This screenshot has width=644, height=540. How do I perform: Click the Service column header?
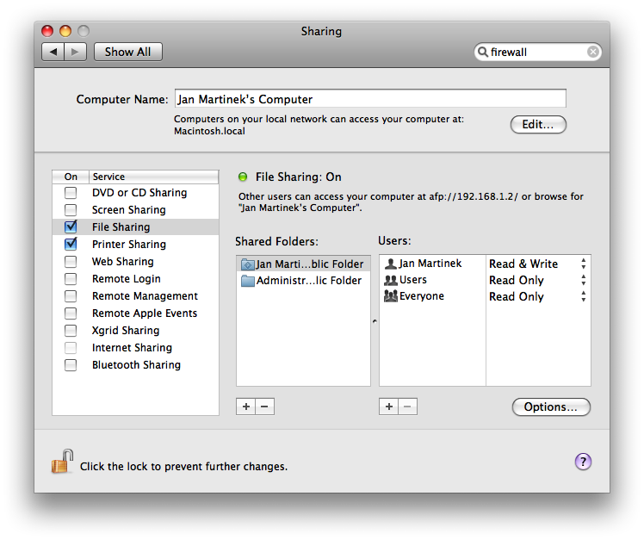pyautogui.click(x=153, y=177)
